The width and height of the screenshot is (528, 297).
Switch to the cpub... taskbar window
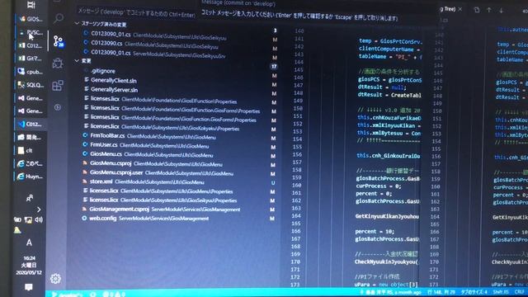pyautogui.click(x=31, y=72)
